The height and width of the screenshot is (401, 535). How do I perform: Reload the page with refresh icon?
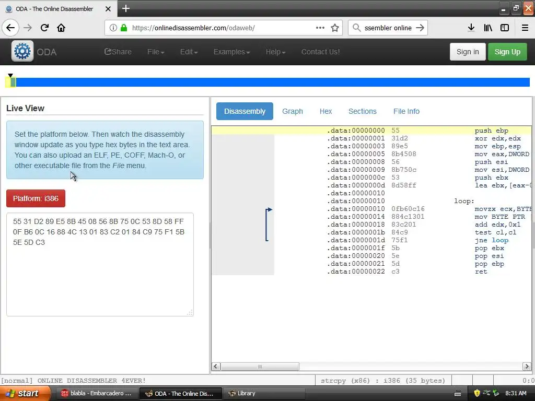click(44, 28)
